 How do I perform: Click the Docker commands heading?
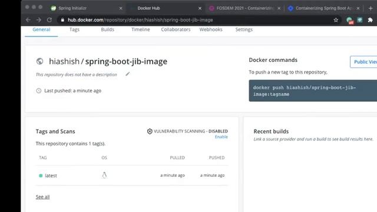(273, 60)
